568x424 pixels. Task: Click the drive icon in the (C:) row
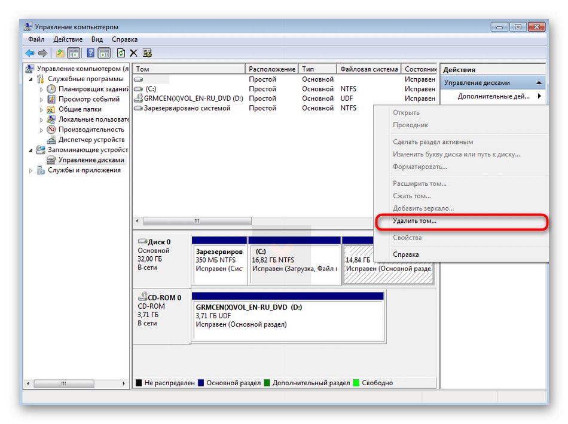click(x=138, y=89)
